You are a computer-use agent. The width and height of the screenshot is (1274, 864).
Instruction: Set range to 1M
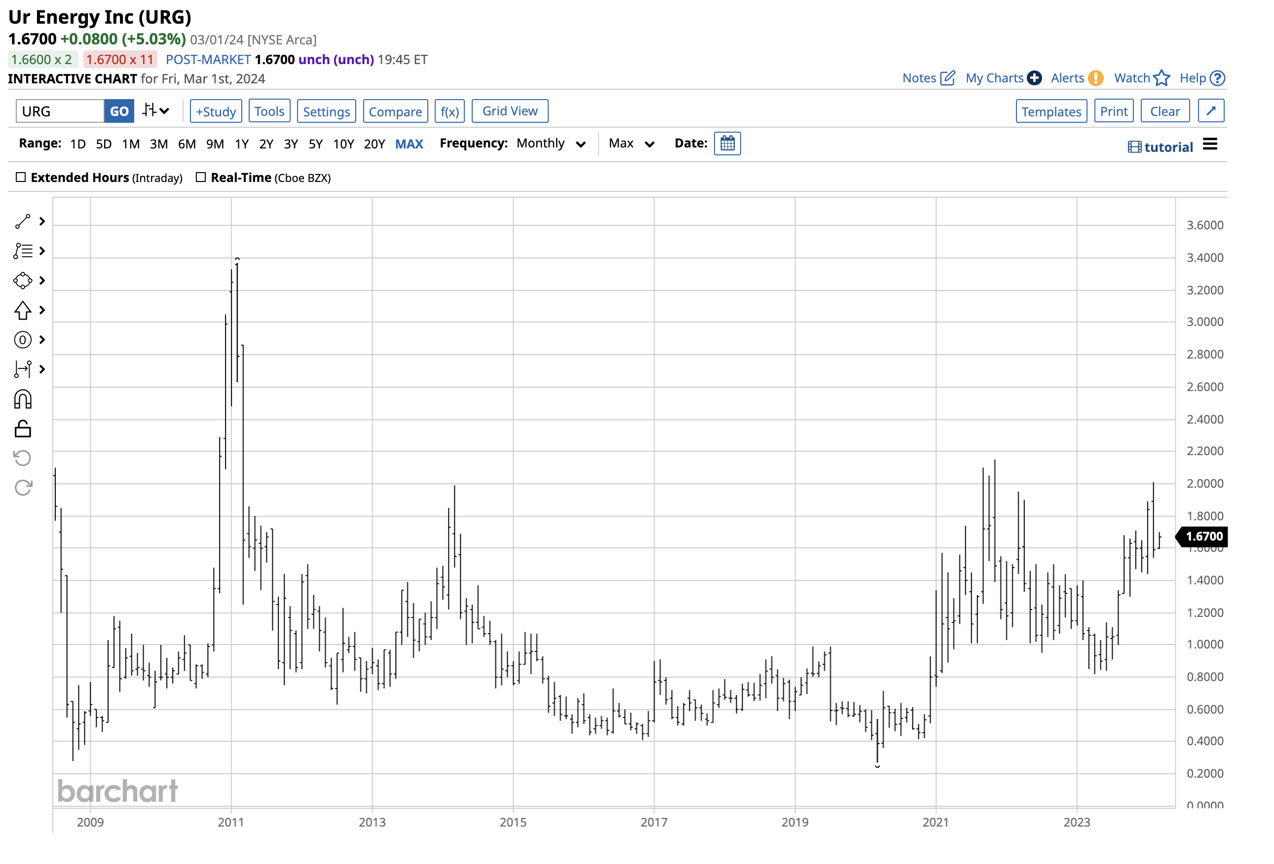point(130,144)
